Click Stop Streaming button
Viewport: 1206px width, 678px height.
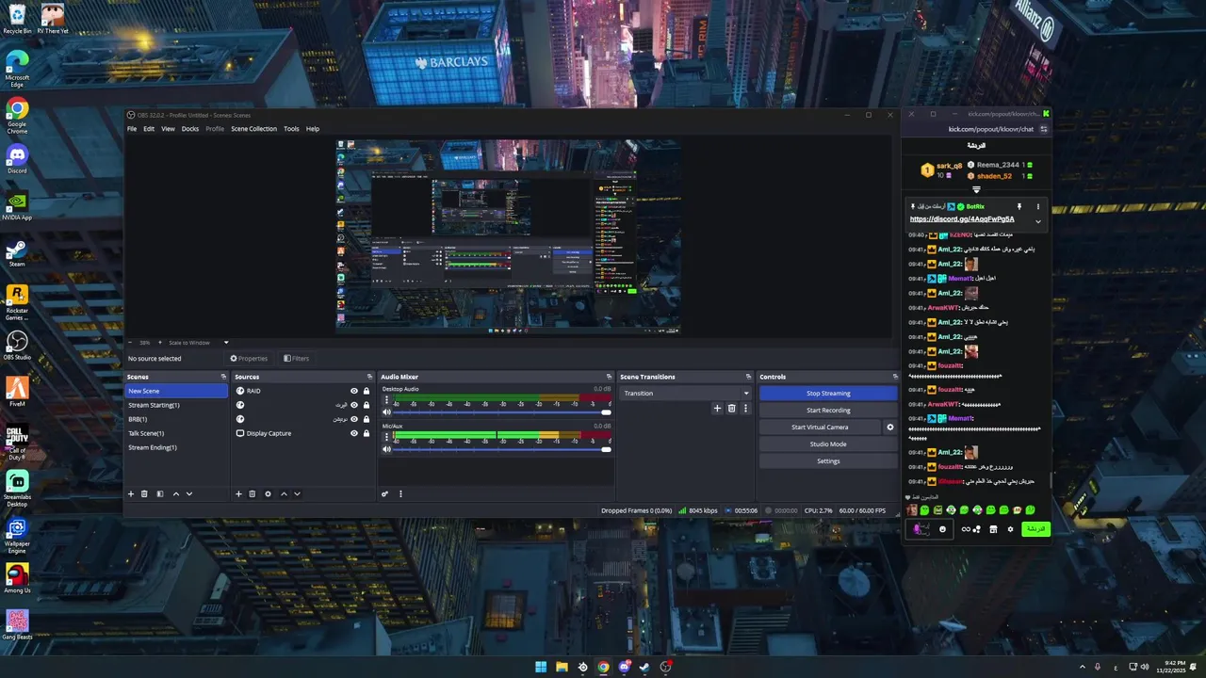[828, 394]
